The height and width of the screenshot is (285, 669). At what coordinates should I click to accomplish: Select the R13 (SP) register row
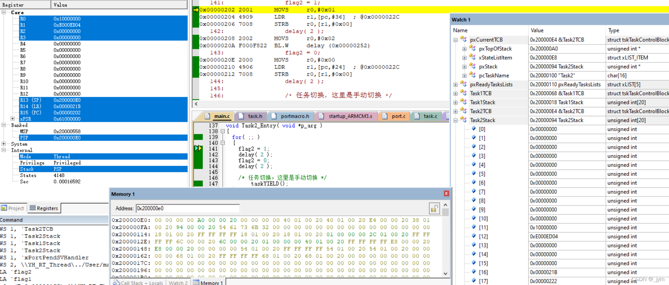pos(103,100)
